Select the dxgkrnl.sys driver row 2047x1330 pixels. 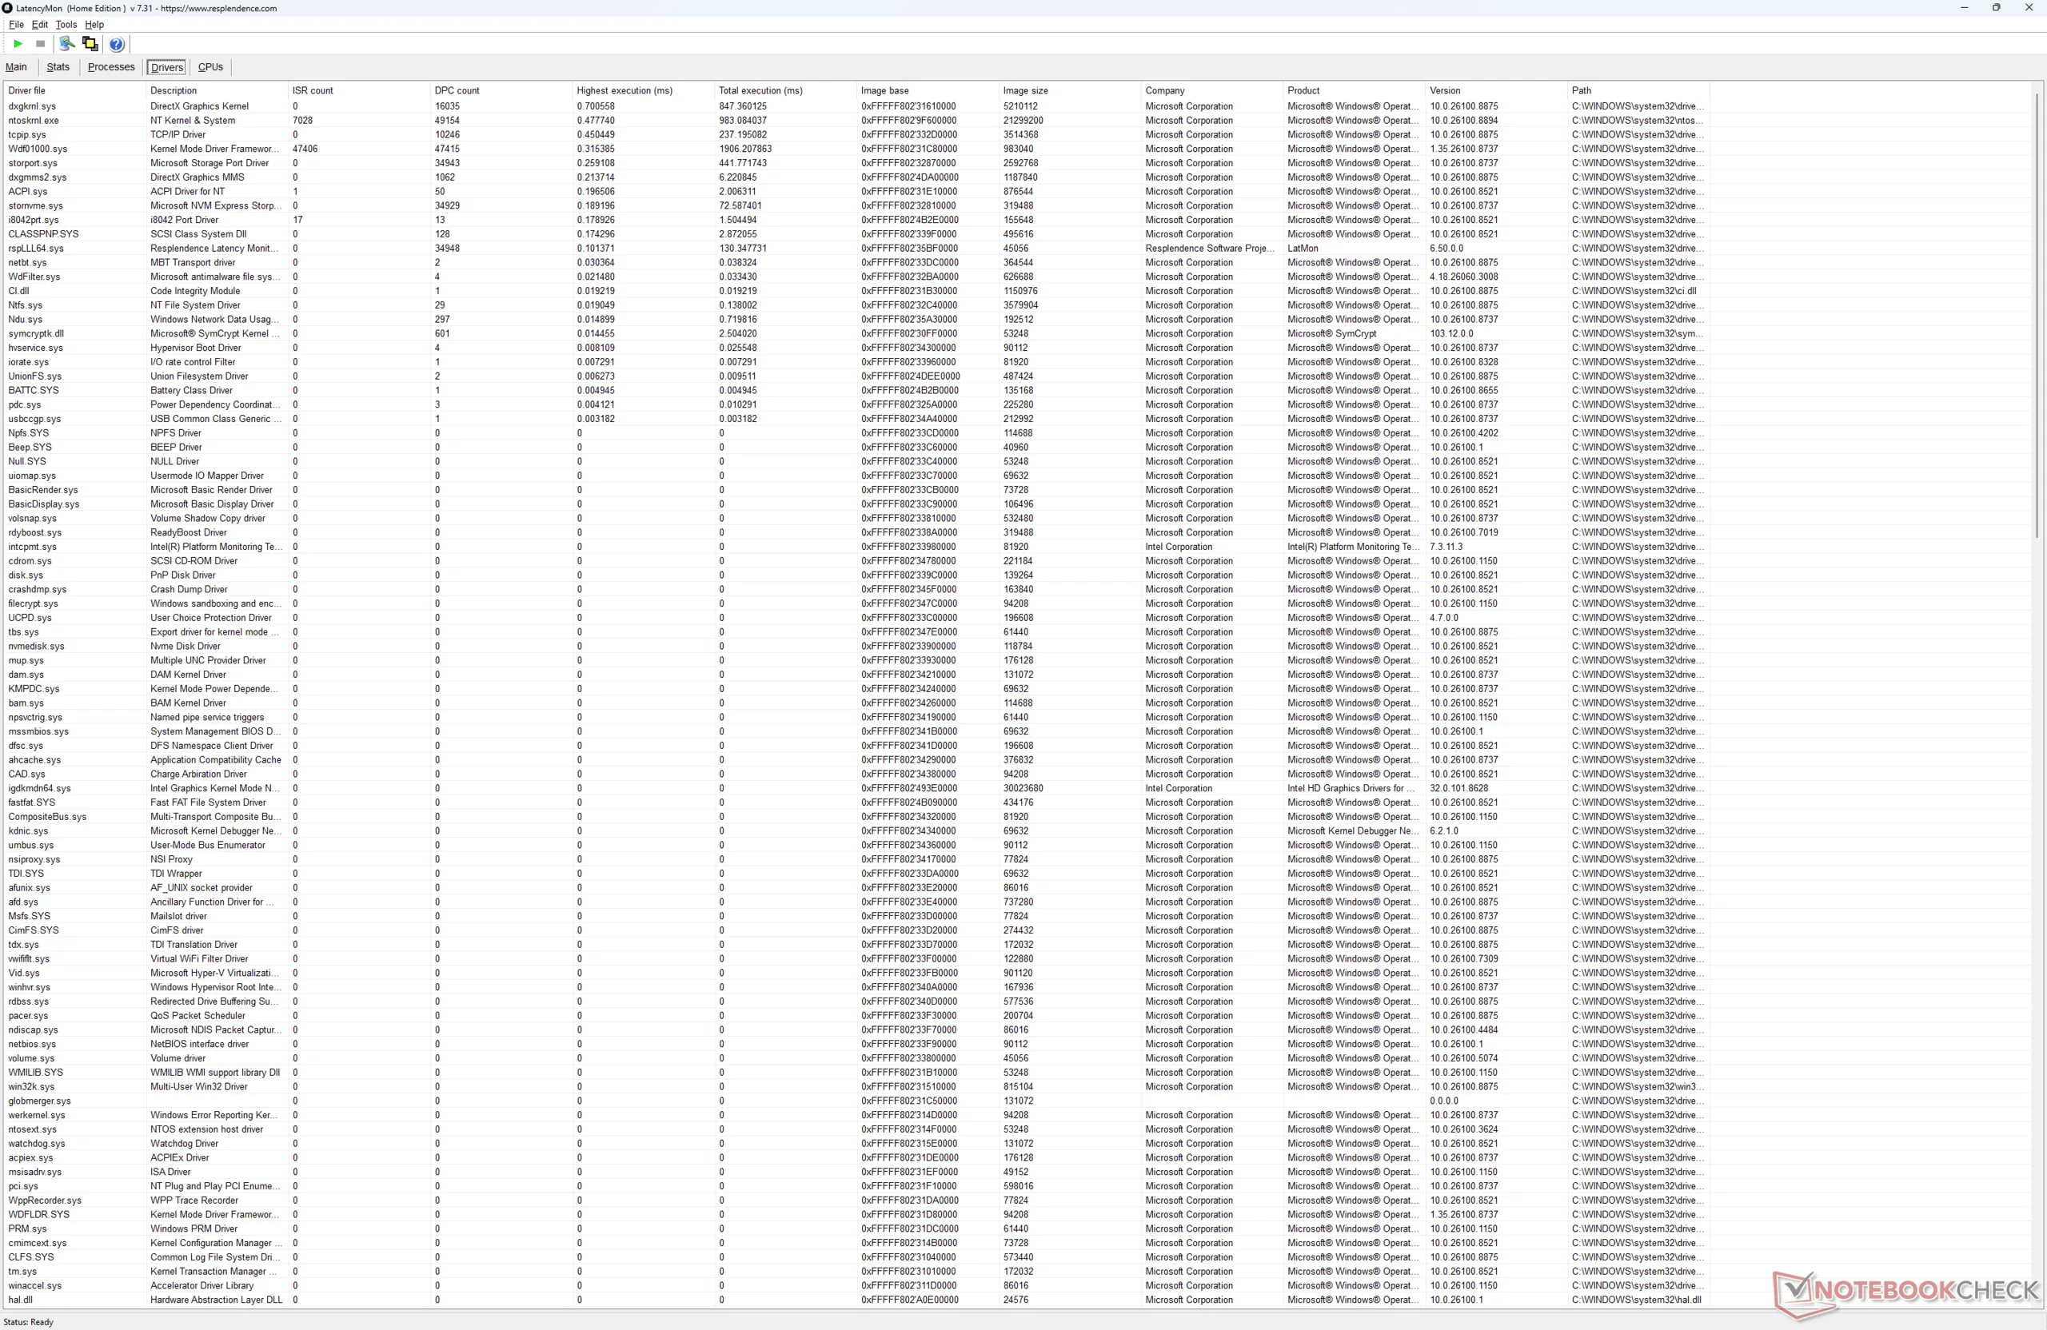tap(856, 106)
